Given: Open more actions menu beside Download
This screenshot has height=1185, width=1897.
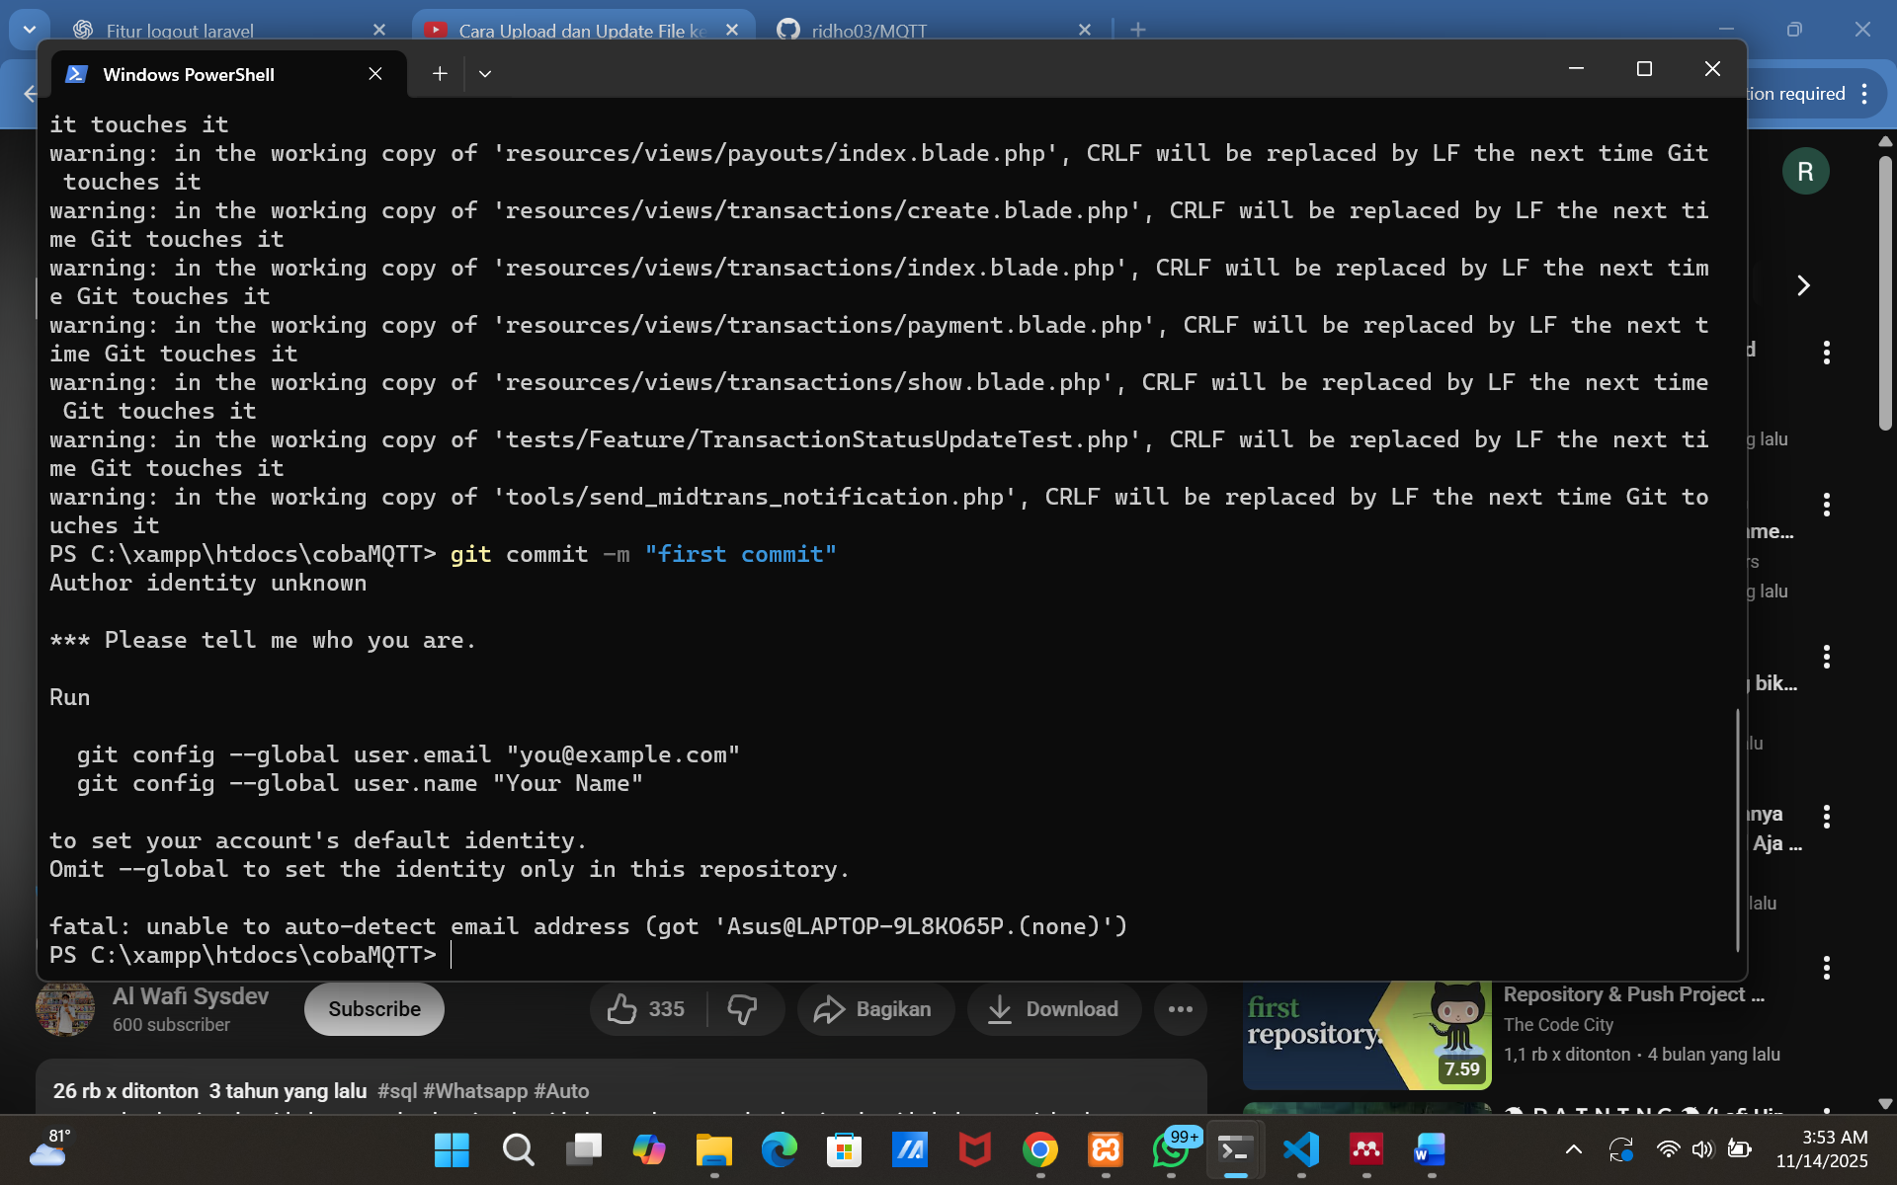Looking at the screenshot, I should pyautogui.click(x=1181, y=1009).
